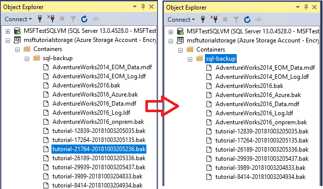Click Connect plug icon in right Object Explorer
The width and height of the screenshot is (323, 189).
(x=203, y=19)
